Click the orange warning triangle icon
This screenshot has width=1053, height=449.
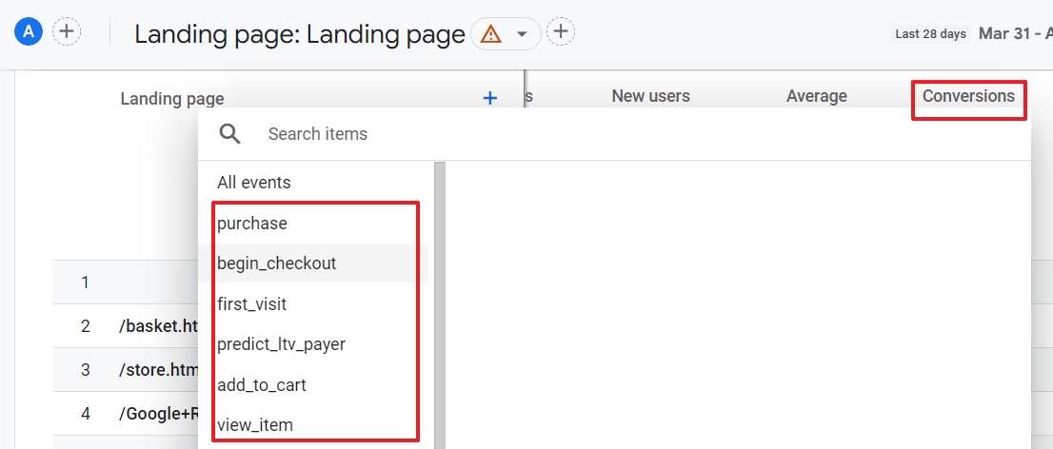coord(491,33)
